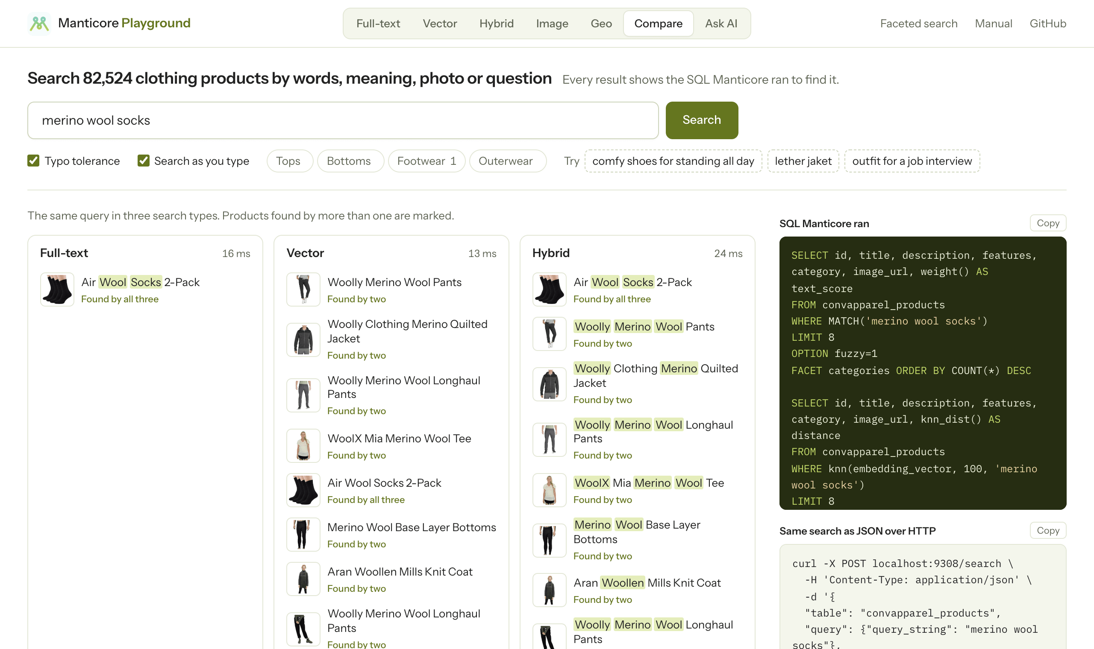Open Woolly Clothing Merino Quilted Jacket thumbnail in Vector
This screenshot has width=1094, height=649.
coord(303,340)
